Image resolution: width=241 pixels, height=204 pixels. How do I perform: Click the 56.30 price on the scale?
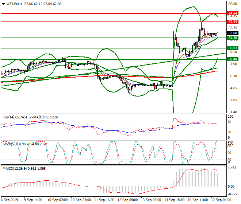pos(233,76)
